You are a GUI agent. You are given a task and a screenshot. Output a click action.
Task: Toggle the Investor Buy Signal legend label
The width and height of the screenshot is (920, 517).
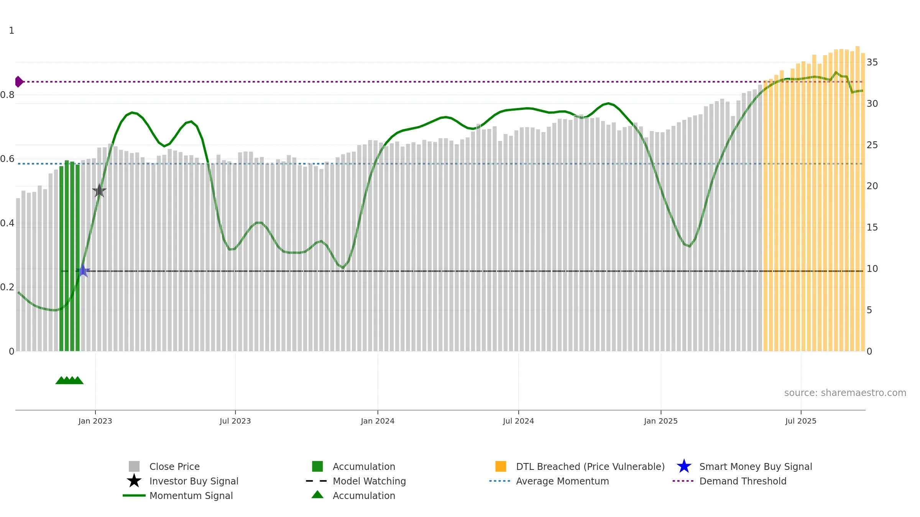coord(194,481)
